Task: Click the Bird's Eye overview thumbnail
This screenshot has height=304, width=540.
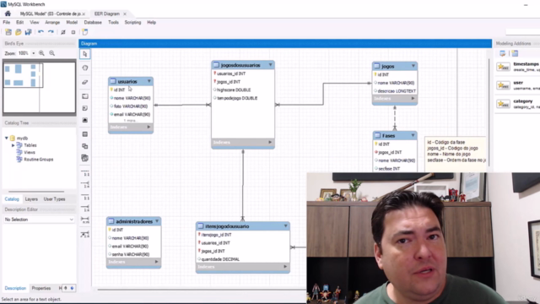Action: click(x=40, y=88)
